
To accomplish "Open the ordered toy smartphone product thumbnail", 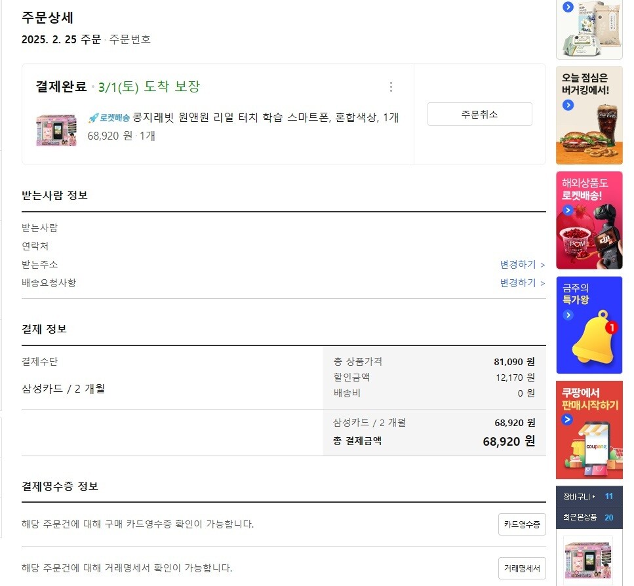I will point(56,130).
